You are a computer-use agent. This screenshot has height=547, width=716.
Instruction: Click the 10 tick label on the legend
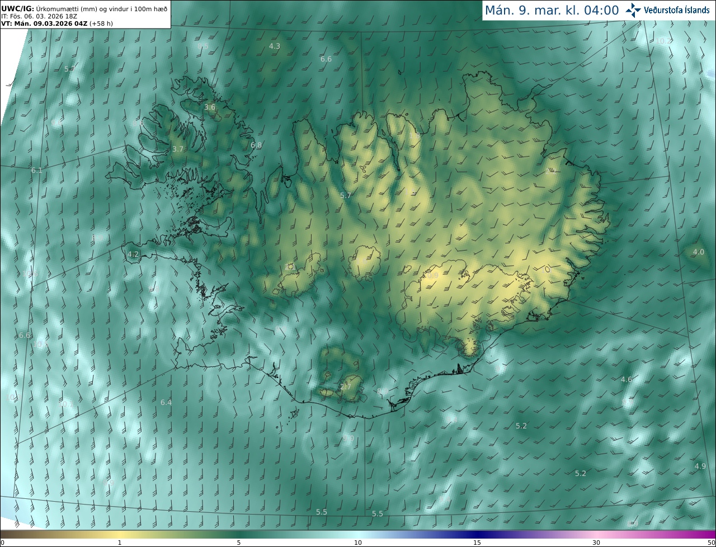[x=358, y=543]
